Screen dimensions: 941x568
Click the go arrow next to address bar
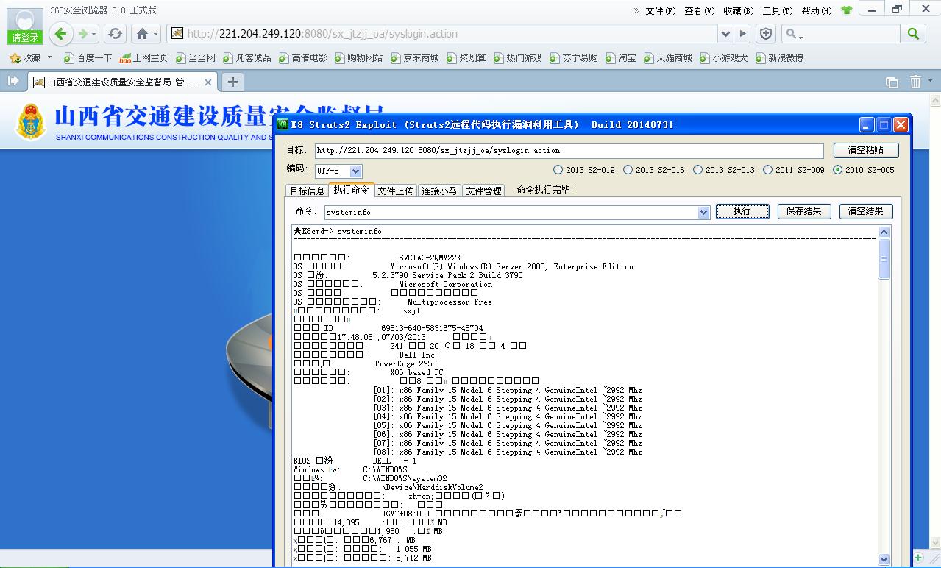[x=743, y=34]
